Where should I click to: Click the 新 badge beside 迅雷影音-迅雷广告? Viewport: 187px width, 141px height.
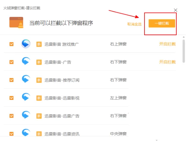click(x=39, y=116)
